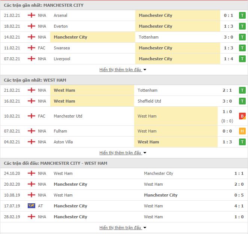248x234 pixels.
Task: Click England flag in 10.08.19 head-to-head row
Action: [x=31, y=195]
